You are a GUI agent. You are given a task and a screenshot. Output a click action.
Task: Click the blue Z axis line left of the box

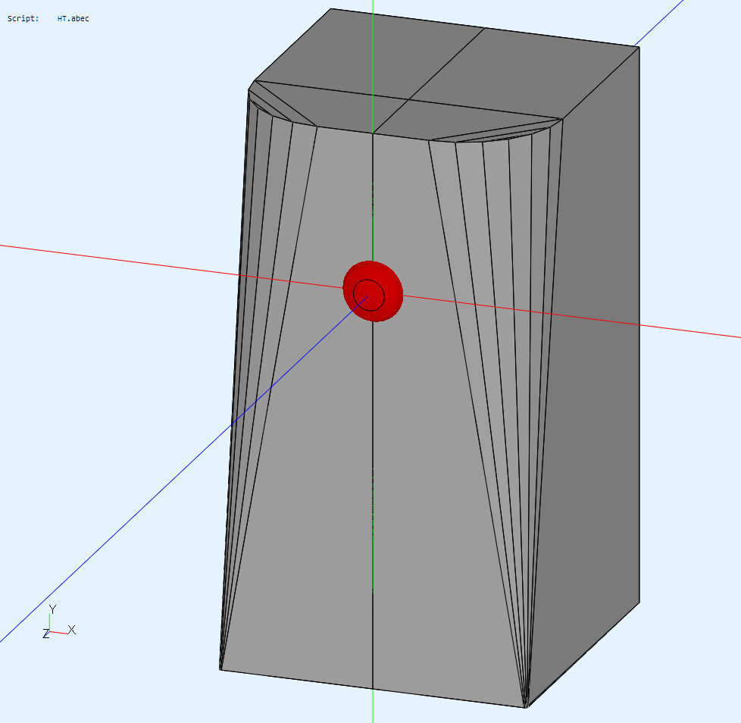(x=114, y=535)
